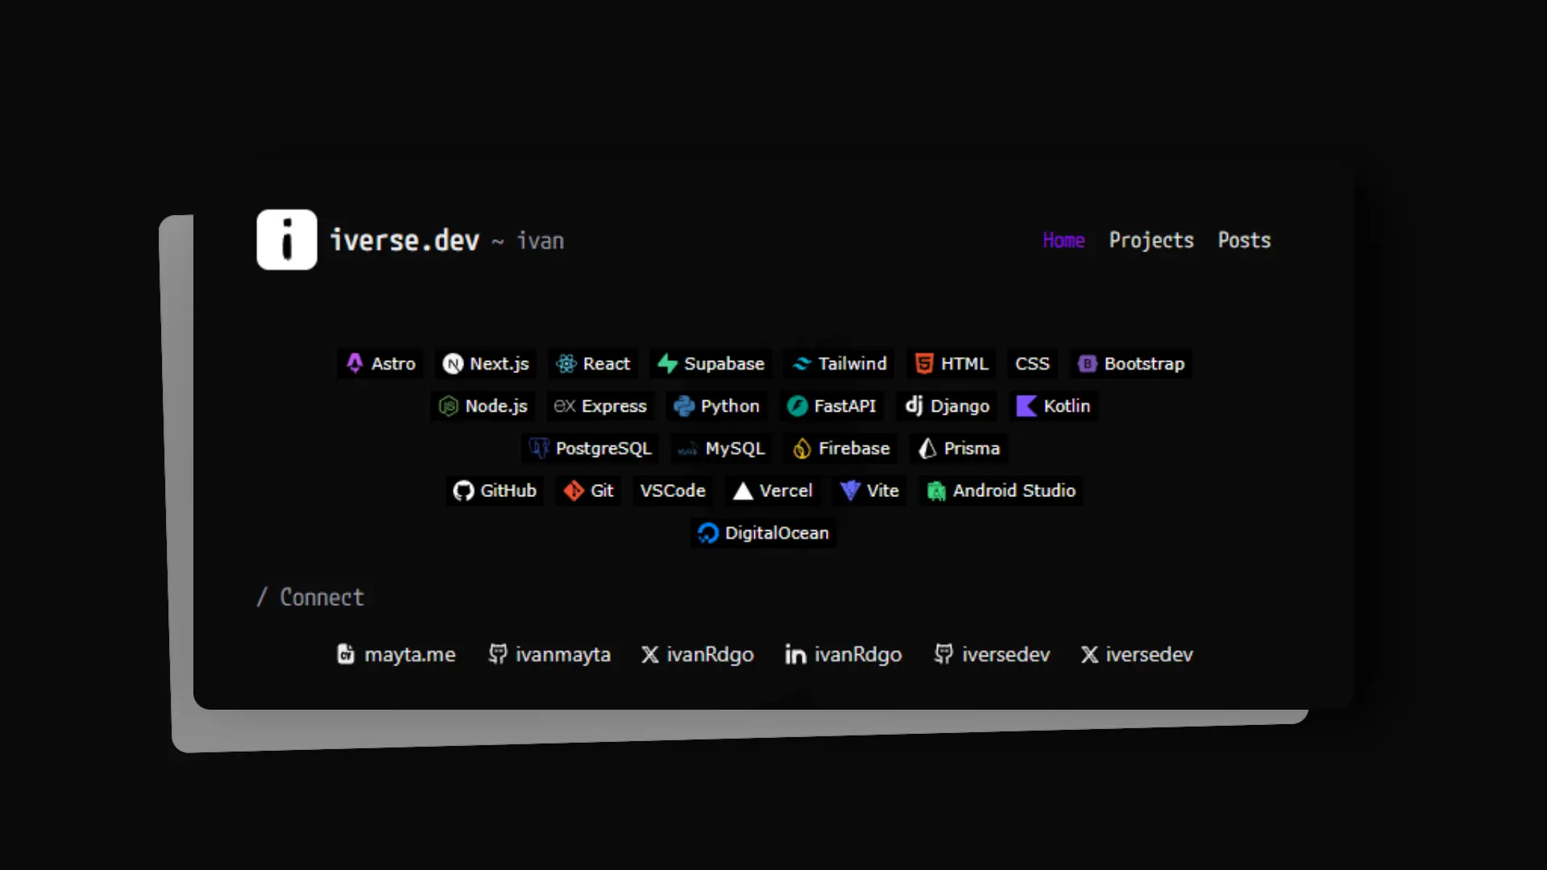Image resolution: width=1547 pixels, height=870 pixels.
Task: Go to the Projects page
Action: pos(1151,240)
